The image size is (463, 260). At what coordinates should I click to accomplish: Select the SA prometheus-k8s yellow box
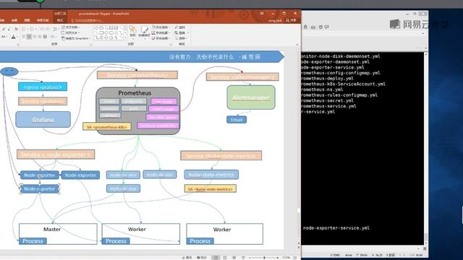coord(107,127)
